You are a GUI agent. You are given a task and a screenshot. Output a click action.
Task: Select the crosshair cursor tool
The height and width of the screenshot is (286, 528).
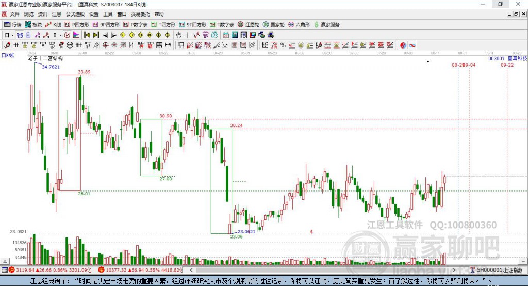pyautogui.click(x=188, y=35)
